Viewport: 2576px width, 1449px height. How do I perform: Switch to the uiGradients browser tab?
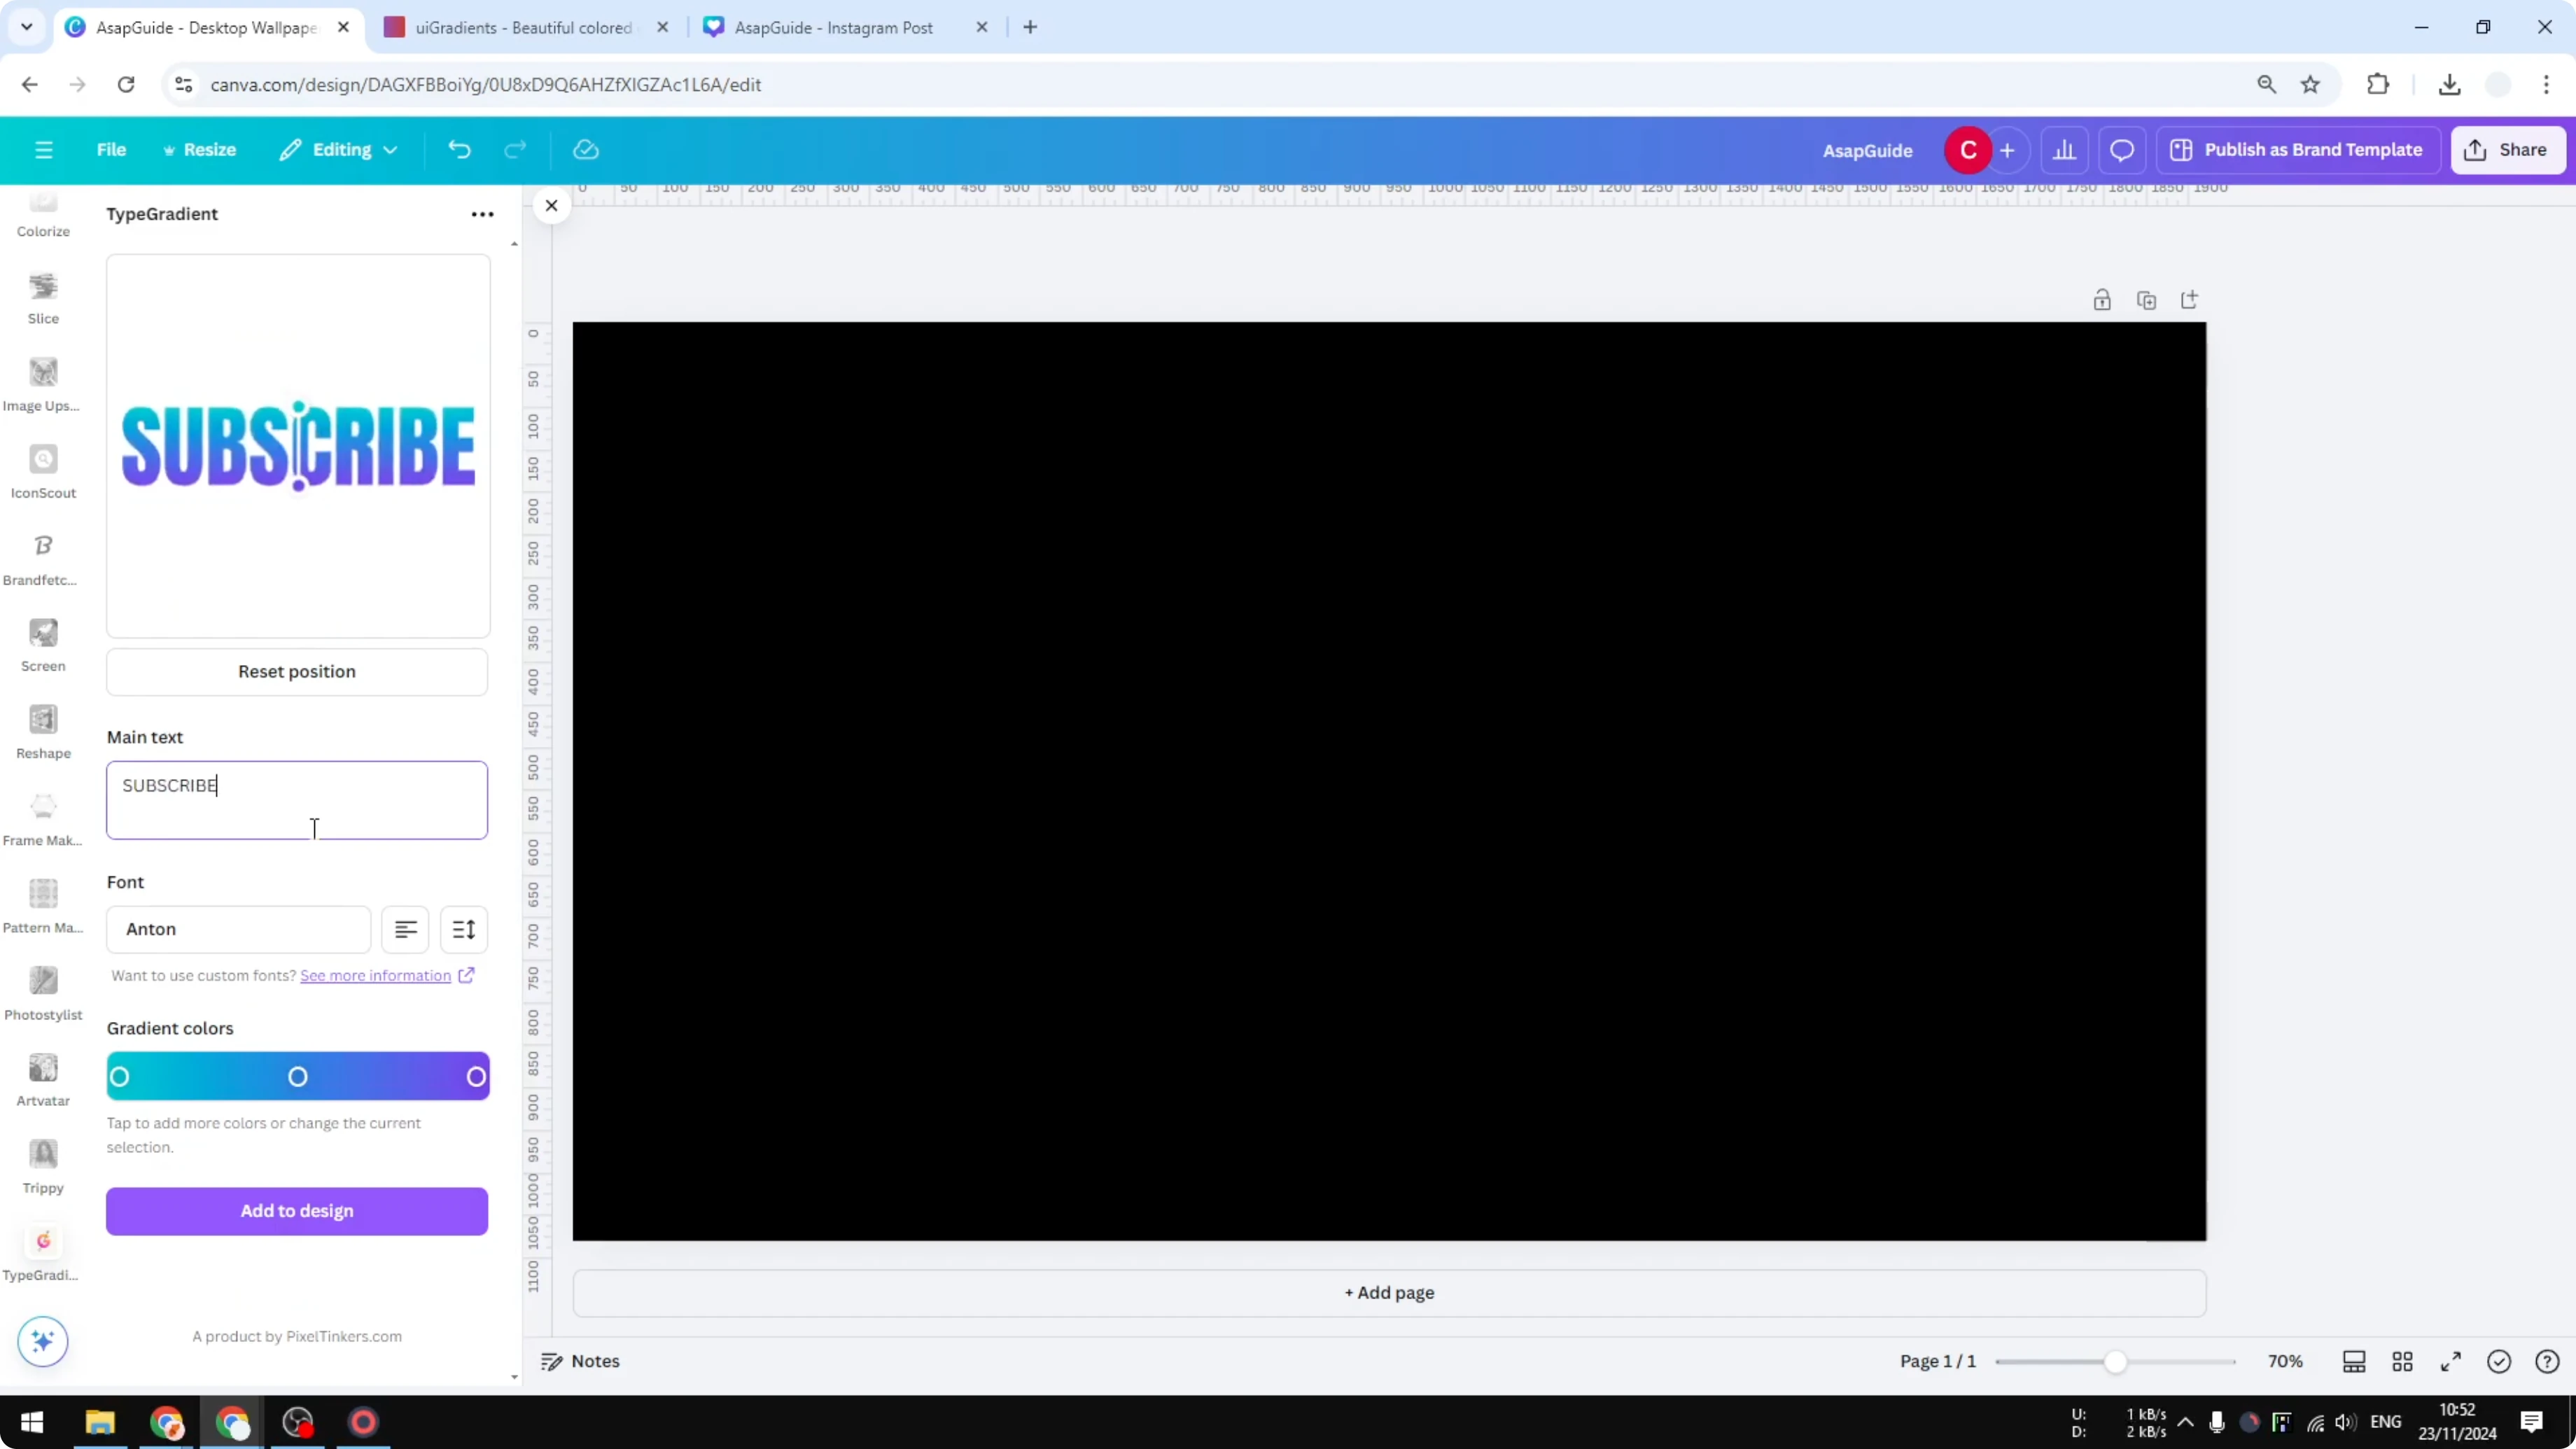[520, 27]
